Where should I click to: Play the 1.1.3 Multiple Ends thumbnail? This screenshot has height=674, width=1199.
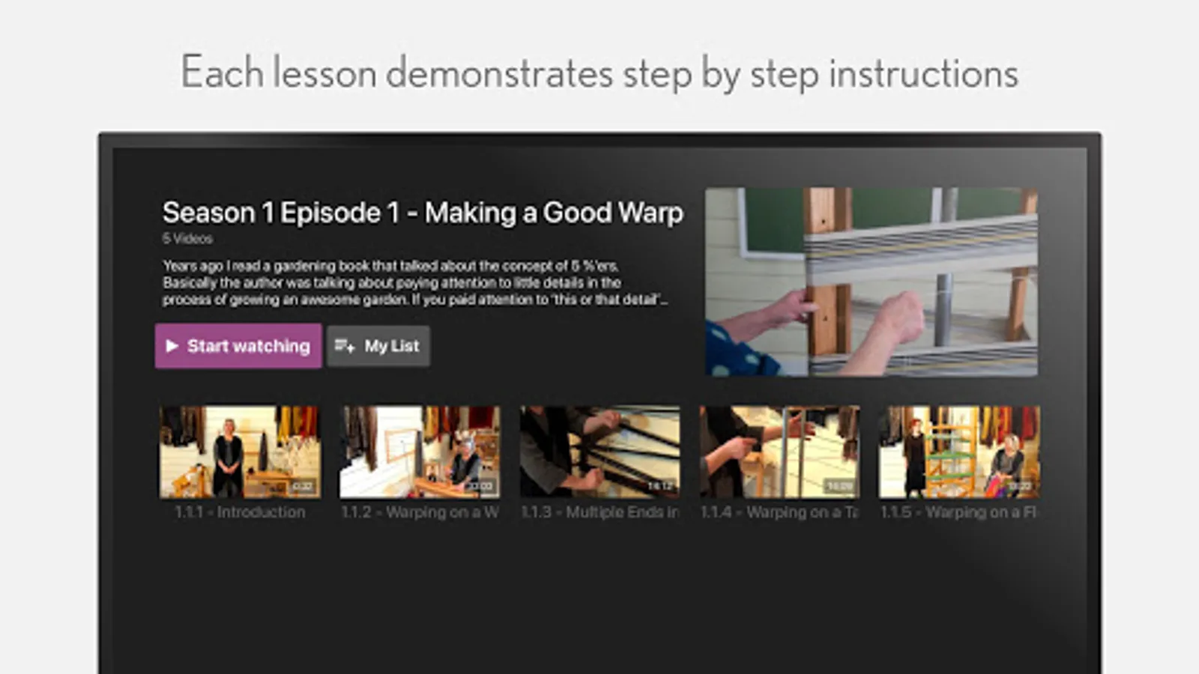pos(599,452)
